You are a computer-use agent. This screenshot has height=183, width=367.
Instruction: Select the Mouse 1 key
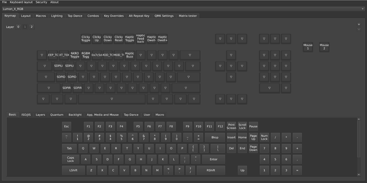pyautogui.click(x=308, y=47)
